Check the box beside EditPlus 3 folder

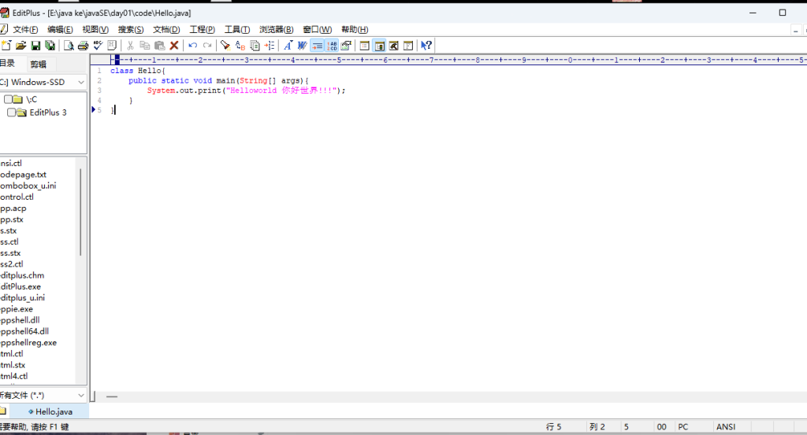click(x=12, y=112)
